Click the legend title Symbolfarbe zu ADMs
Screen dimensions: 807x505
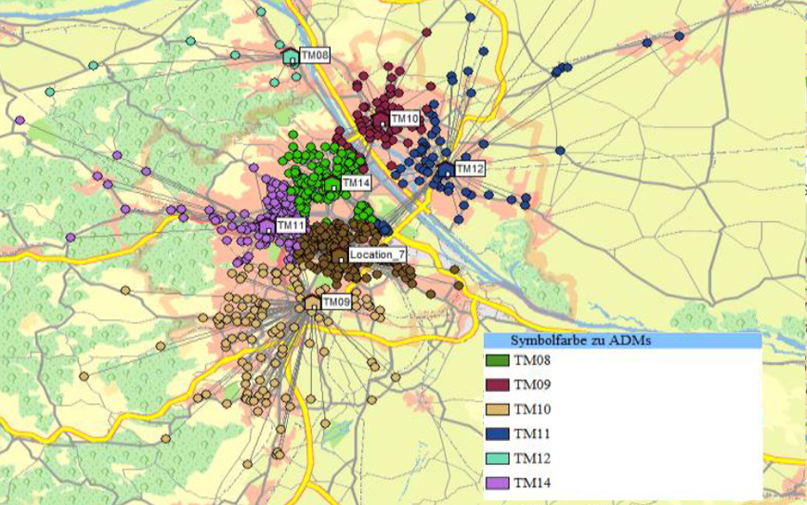coord(580,341)
